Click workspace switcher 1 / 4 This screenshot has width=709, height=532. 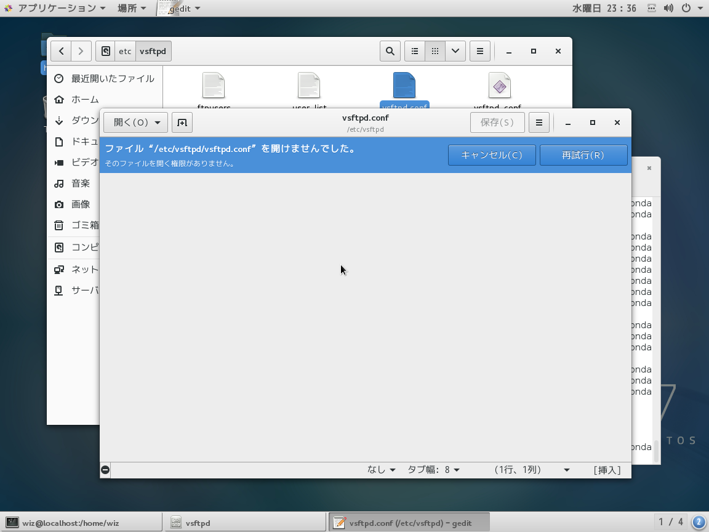pos(671,522)
